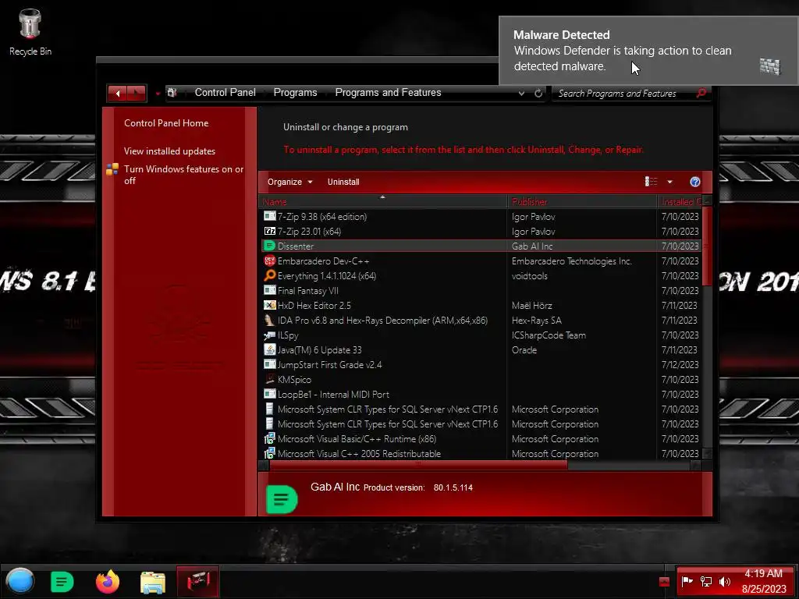Open the Recycle Bin desktop icon
799x599 pixels.
[x=30, y=31]
